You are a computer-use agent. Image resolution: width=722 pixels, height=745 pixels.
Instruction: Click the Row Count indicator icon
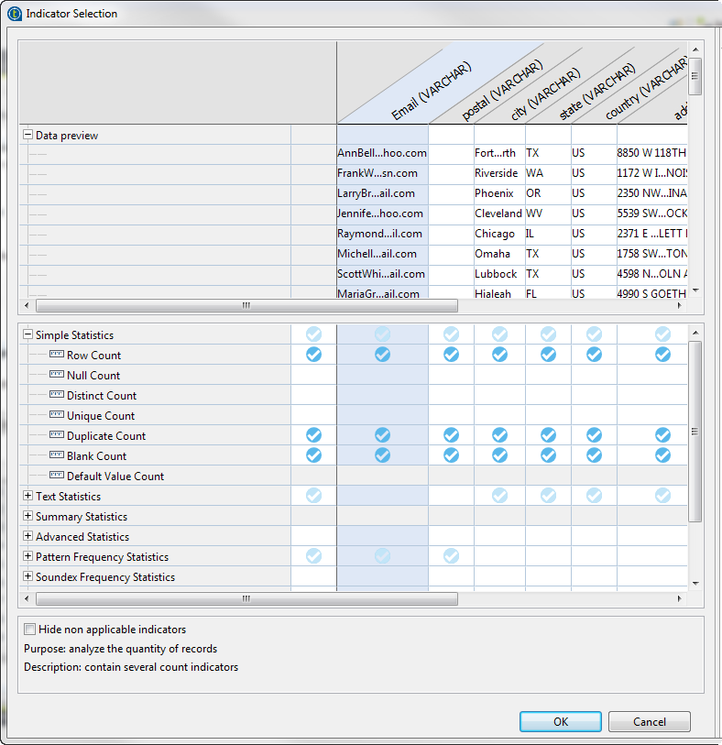point(57,356)
